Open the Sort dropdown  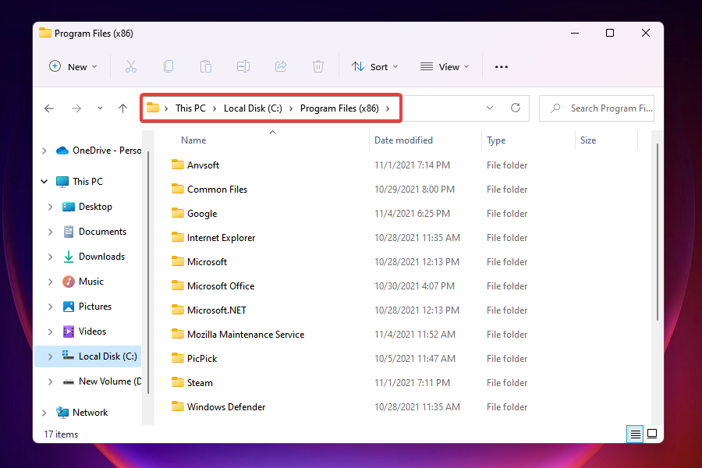tap(374, 66)
